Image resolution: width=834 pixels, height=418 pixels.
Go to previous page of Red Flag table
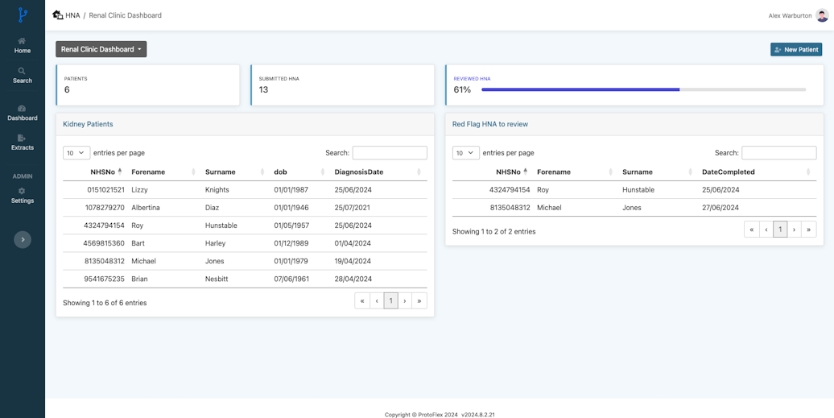coord(766,230)
